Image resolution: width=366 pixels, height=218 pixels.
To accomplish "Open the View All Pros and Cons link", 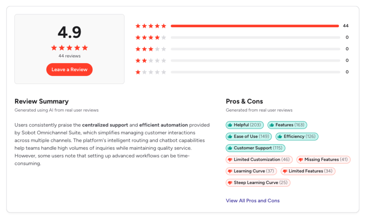I will pos(252,201).
